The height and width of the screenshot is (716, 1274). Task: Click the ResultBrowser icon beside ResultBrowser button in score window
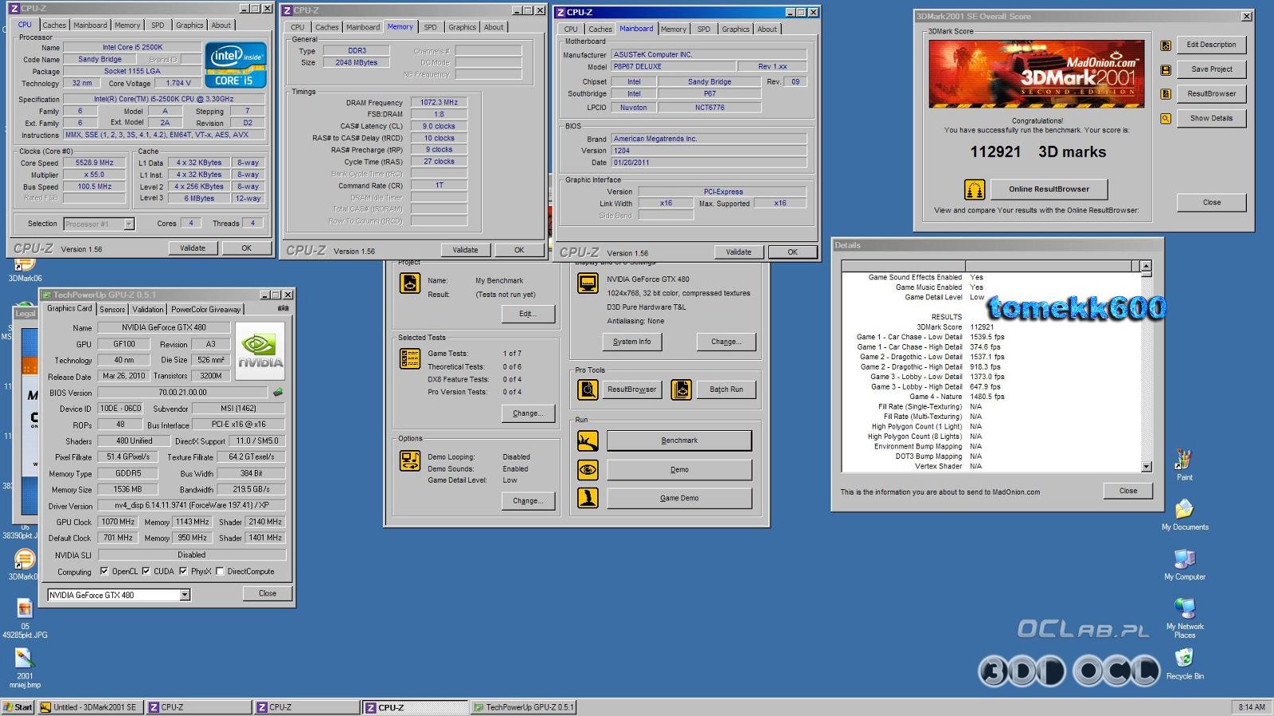click(1165, 94)
